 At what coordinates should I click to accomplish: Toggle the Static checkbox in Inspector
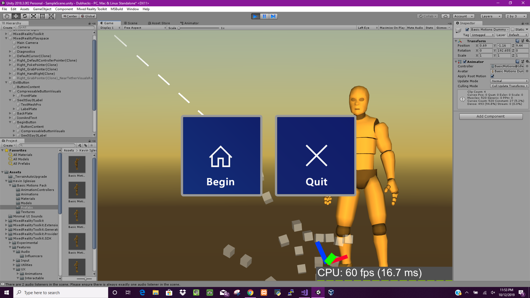pyautogui.click(x=513, y=30)
